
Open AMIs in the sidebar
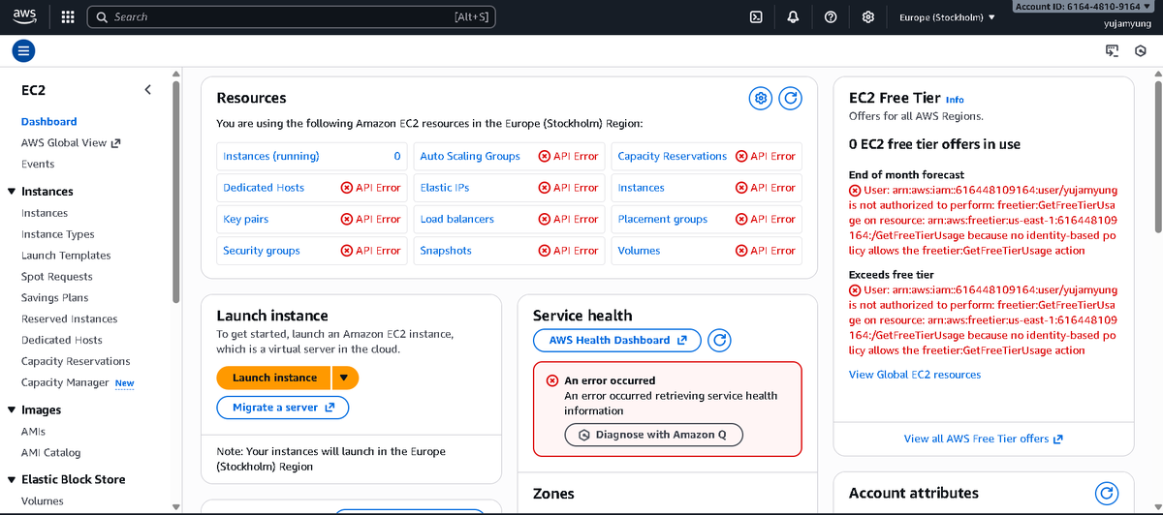[x=33, y=432]
